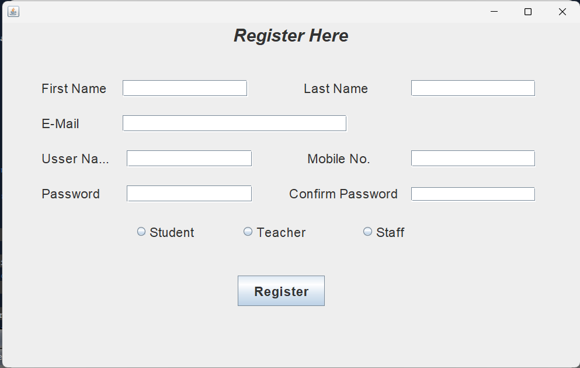Image resolution: width=580 pixels, height=368 pixels.
Task: Pick the Staff radio button
Action: pyautogui.click(x=368, y=232)
